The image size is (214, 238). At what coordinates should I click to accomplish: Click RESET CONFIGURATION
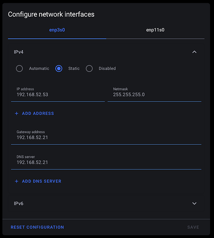37,227
